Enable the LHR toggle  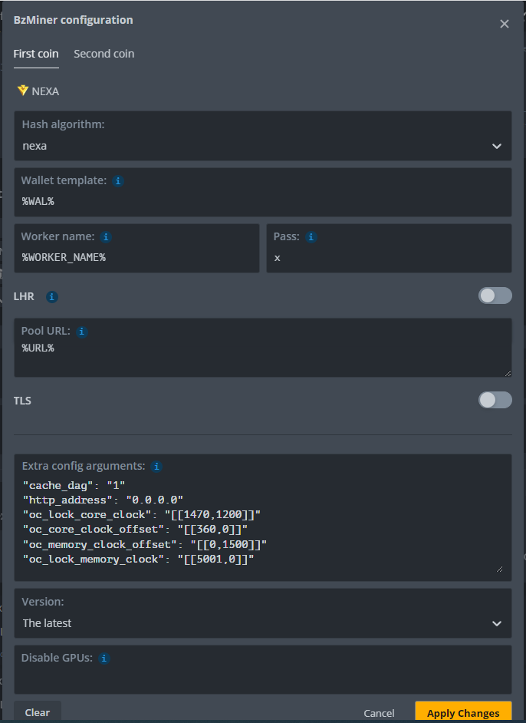[495, 295]
